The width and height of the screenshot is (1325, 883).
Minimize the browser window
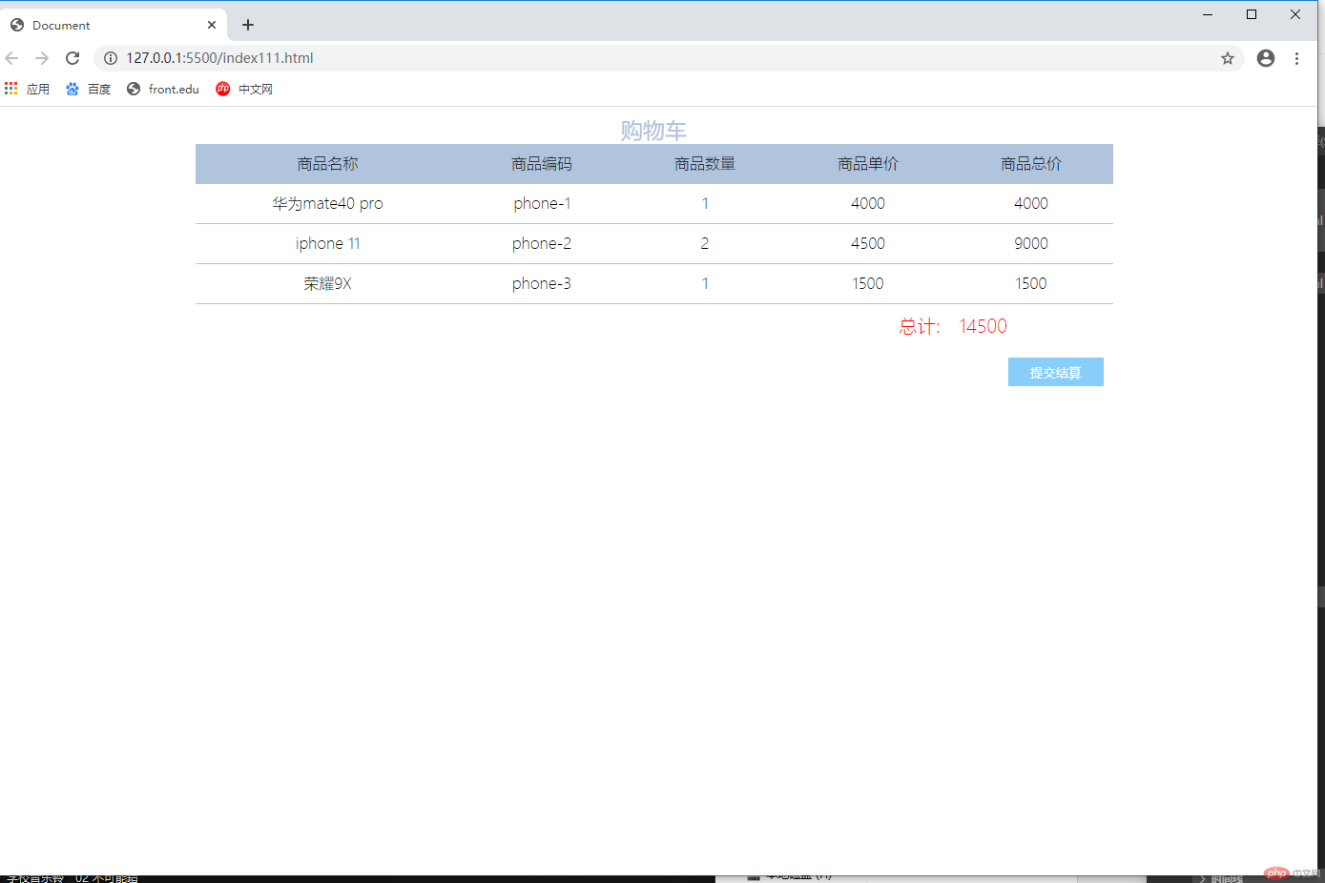(1208, 14)
